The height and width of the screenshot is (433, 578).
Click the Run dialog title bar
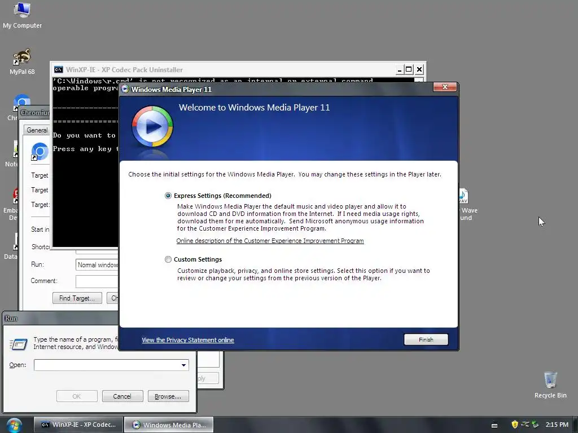tap(61, 319)
